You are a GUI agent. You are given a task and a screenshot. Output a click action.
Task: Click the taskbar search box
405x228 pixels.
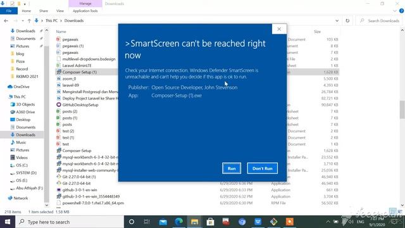[x=70, y=222]
